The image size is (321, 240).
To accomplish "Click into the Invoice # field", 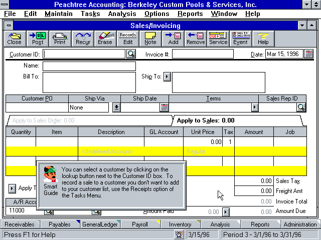I will tap(203, 54).
